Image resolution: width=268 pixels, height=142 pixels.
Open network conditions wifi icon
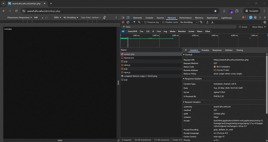(x=201, y=22)
